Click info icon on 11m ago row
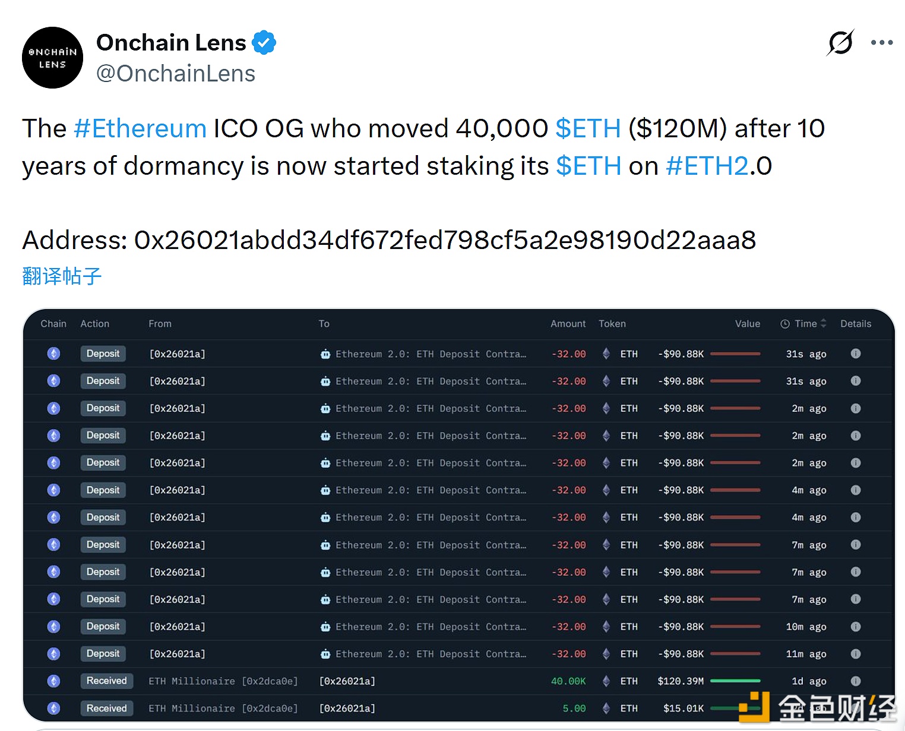This screenshot has width=905, height=731. coord(856,654)
